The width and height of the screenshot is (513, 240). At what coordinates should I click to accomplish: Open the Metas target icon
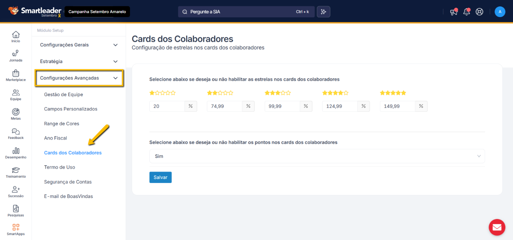click(15, 112)
